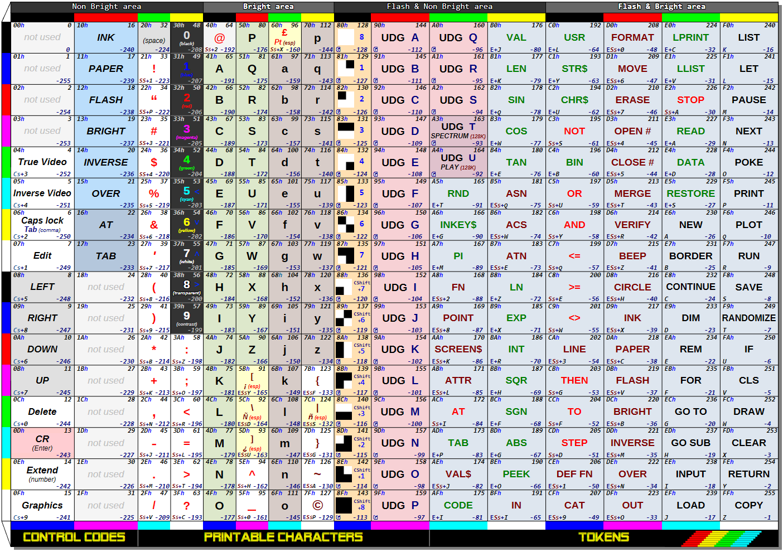Click the FLASH control code cell
This screenshot has height=552, width=783.
pyautogui.click(x=105, y=100)
